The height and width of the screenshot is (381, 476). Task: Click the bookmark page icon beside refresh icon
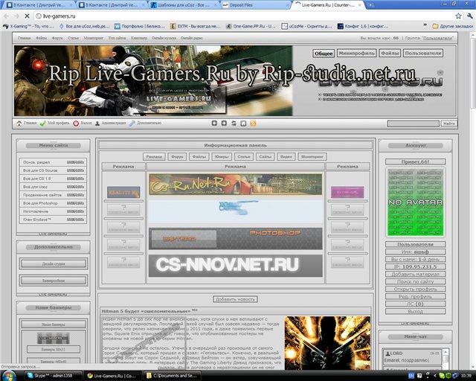point(243,123)
